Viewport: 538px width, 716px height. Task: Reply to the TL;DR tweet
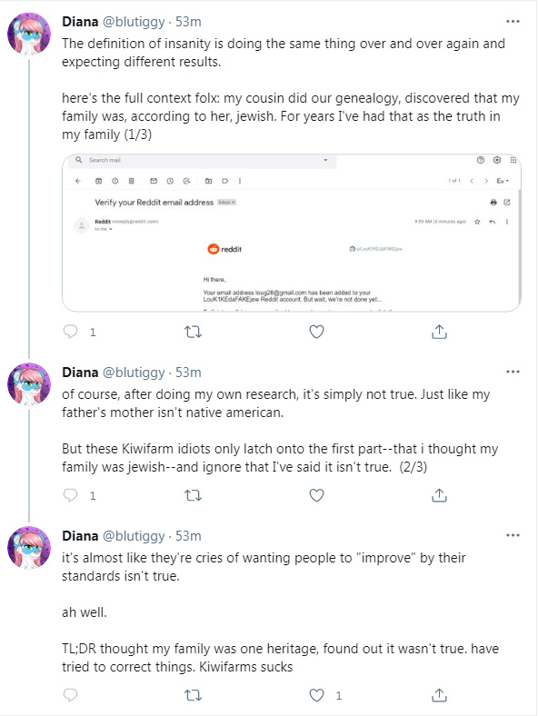(x=70, y=695)
